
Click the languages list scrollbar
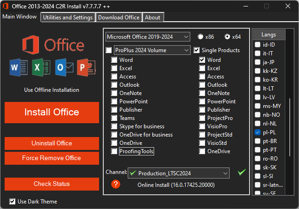[x=290, y=127]
